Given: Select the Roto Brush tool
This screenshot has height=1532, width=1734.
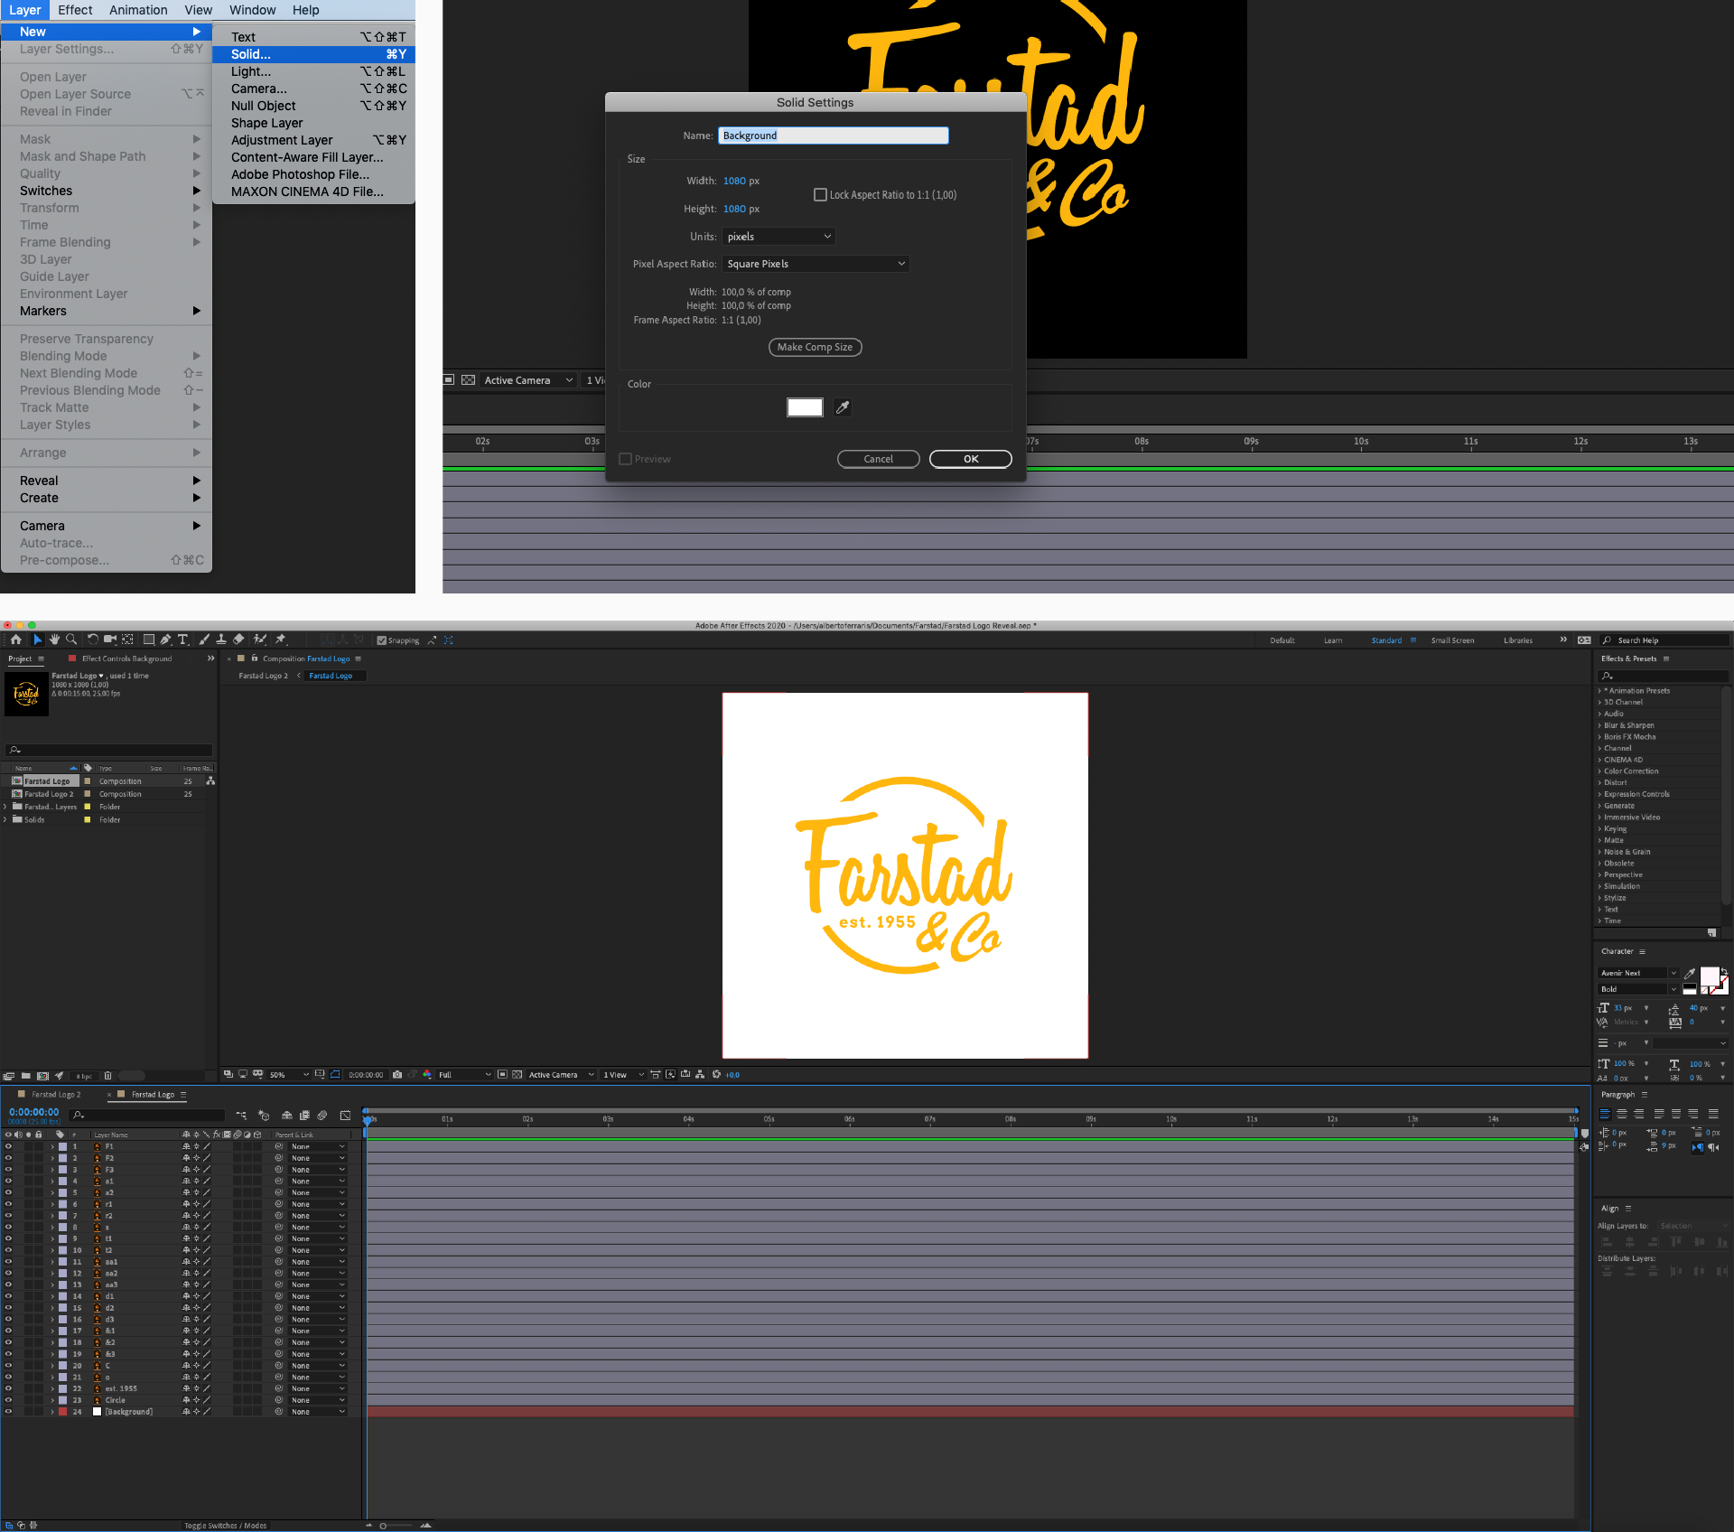Looking at the screenshot, I should coord(260,640).
